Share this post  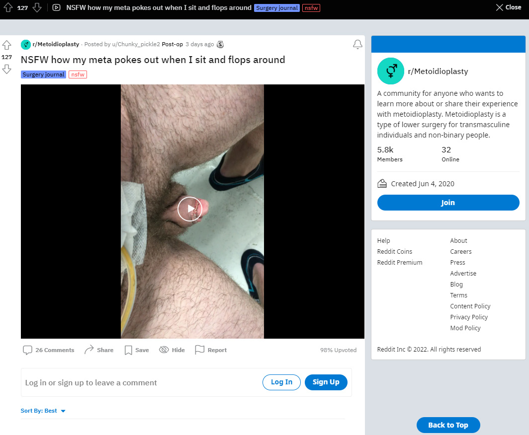click(99, 350)
